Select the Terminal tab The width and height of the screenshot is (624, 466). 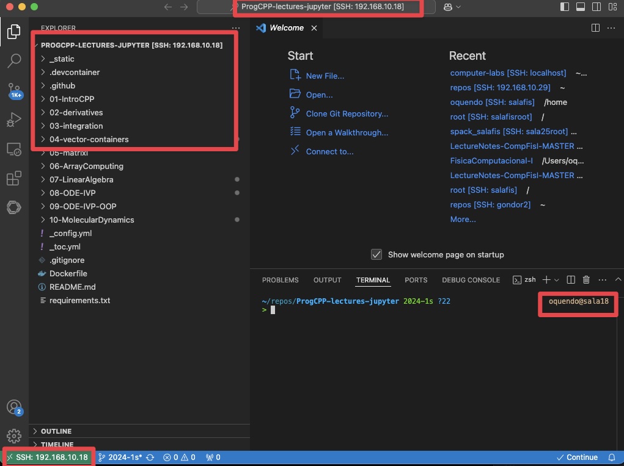[x=373, y=280]
